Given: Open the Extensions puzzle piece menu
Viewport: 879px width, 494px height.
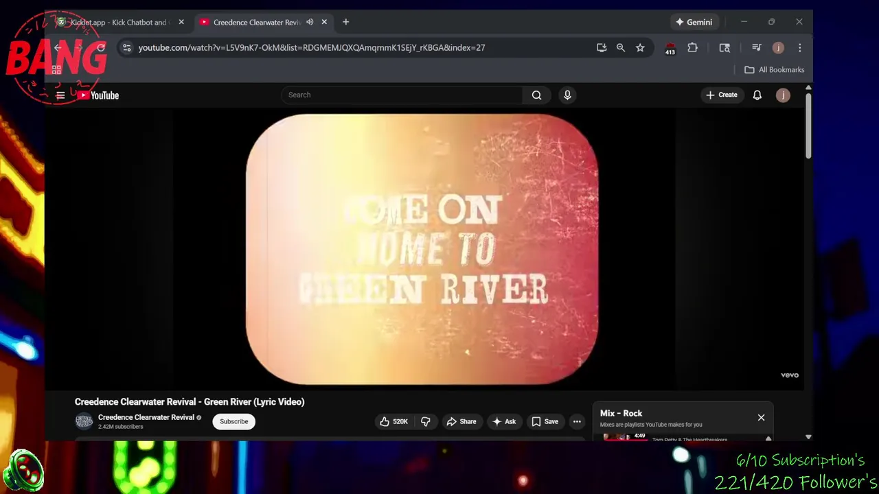Looking at the screenshot, I should coord(692,47).
